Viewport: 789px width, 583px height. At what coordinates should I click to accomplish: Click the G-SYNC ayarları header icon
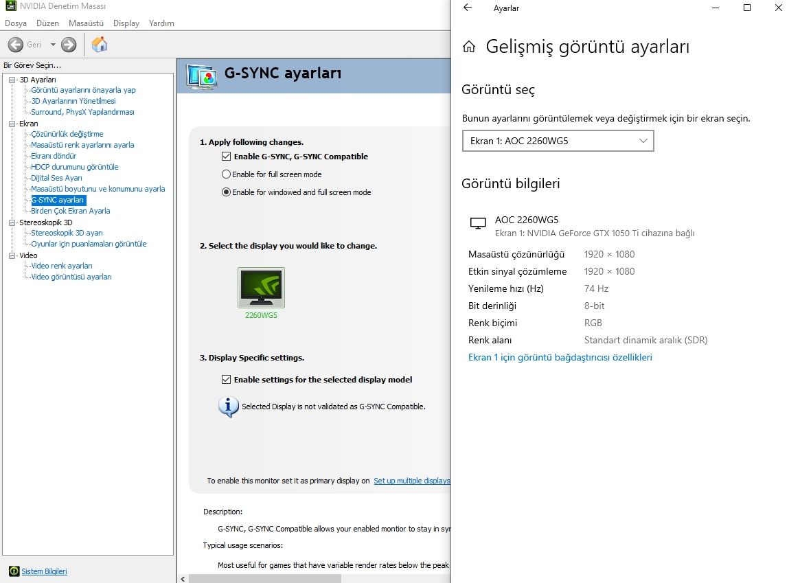tap(203, 77)
